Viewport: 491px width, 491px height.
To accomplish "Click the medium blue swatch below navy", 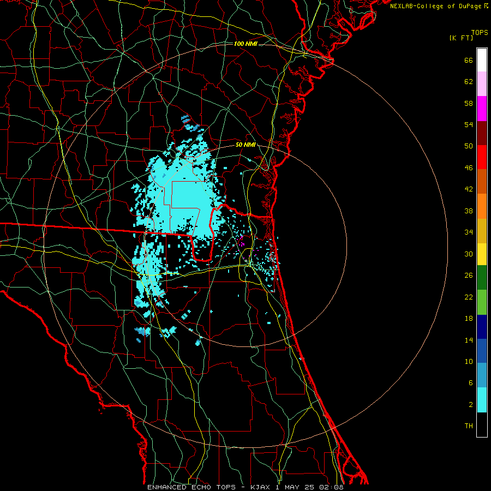I will click(482, 351).
